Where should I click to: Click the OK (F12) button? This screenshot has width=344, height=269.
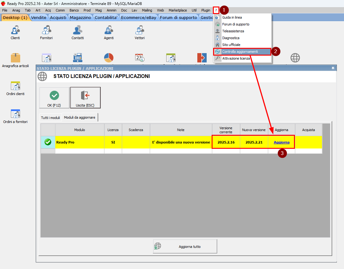tap(54, 98)
